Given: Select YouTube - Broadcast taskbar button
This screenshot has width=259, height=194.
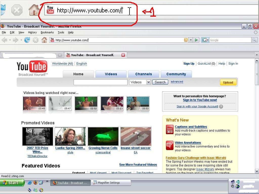Looking at the screenshot, I should point(70,183).
